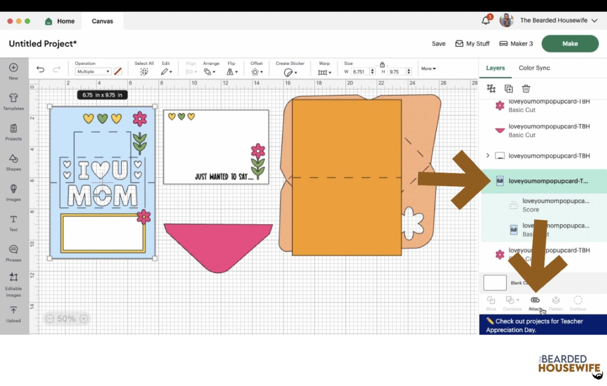607x386 pixels.
Task: Zoom out with the minus icon
Action: (x=50, y=318)
